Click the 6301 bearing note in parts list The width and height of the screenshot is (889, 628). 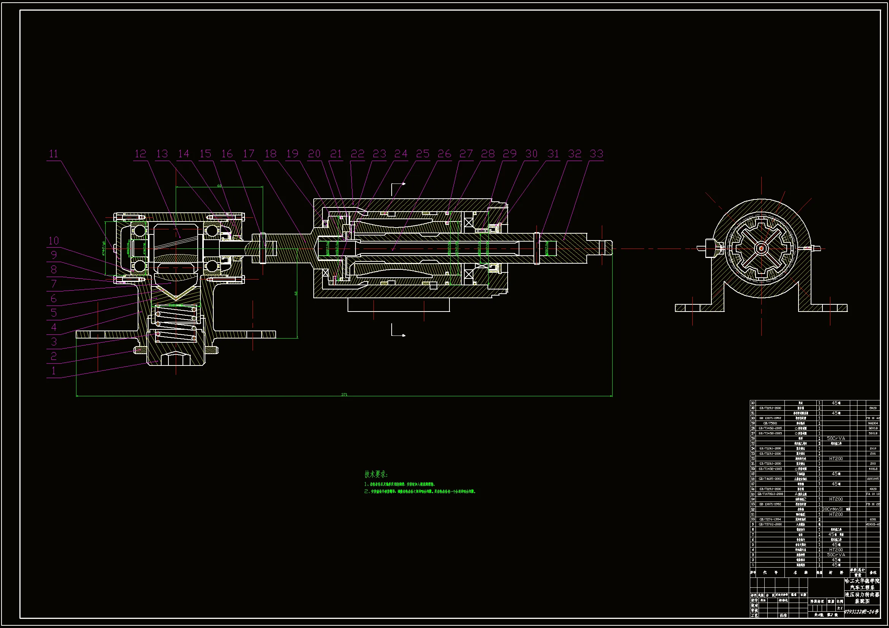[x=873, y=519]
